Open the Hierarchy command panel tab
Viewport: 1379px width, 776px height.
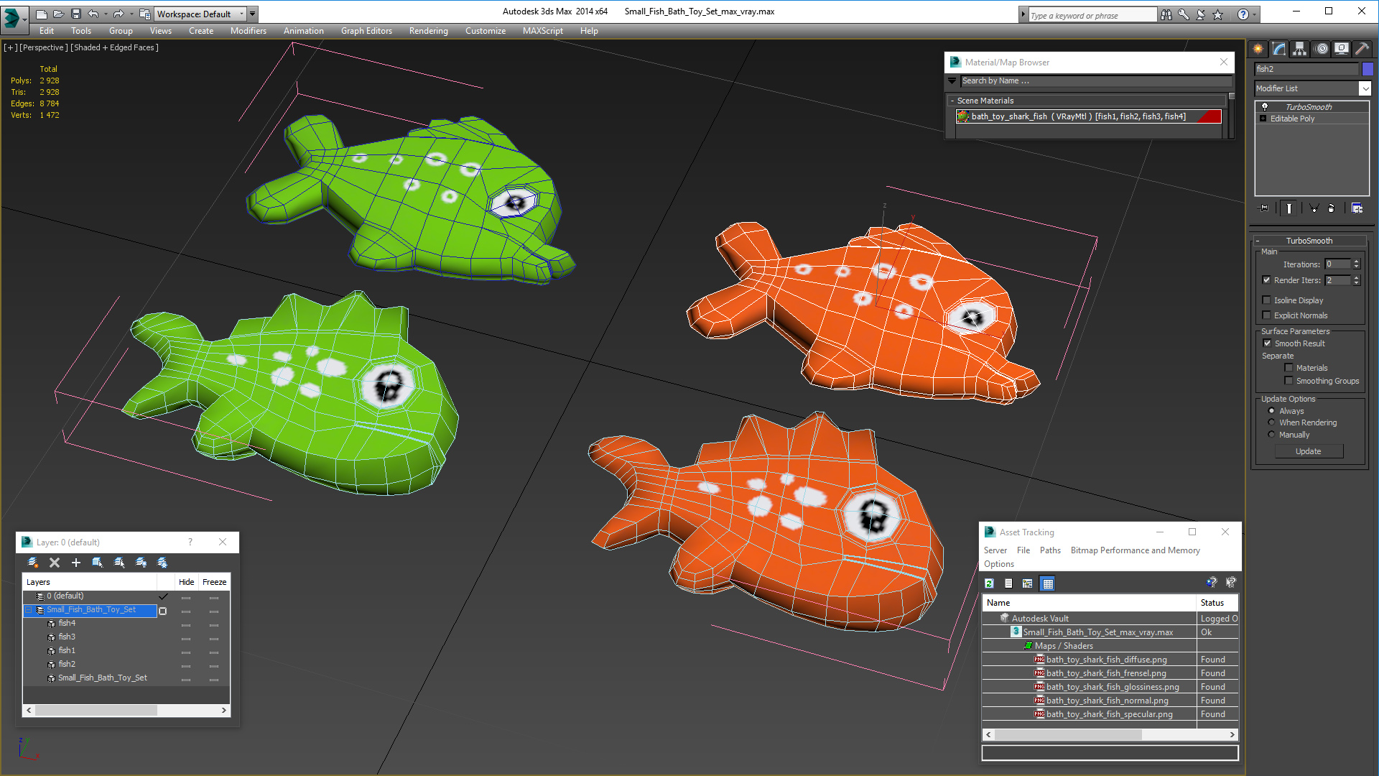click(x=1299, y=49)
